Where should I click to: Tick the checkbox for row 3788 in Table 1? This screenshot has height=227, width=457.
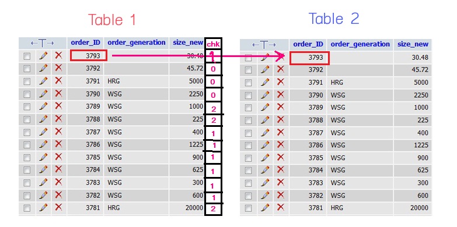tap(27, 119)
